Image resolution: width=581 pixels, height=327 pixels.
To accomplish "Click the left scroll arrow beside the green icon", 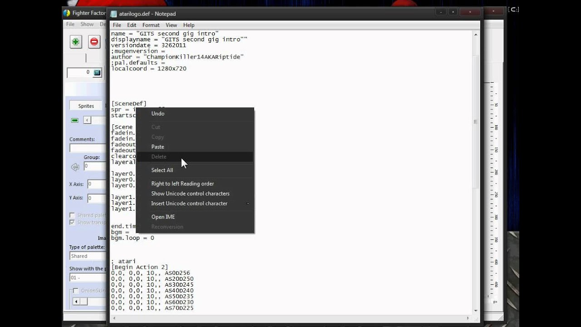I will coord(87,120).
